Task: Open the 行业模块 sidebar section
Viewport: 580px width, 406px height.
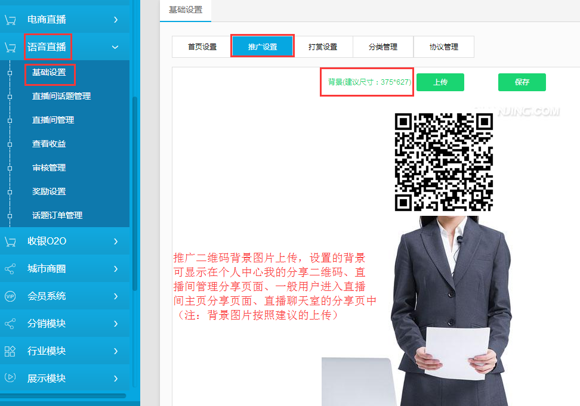Action: click(64, 351)
